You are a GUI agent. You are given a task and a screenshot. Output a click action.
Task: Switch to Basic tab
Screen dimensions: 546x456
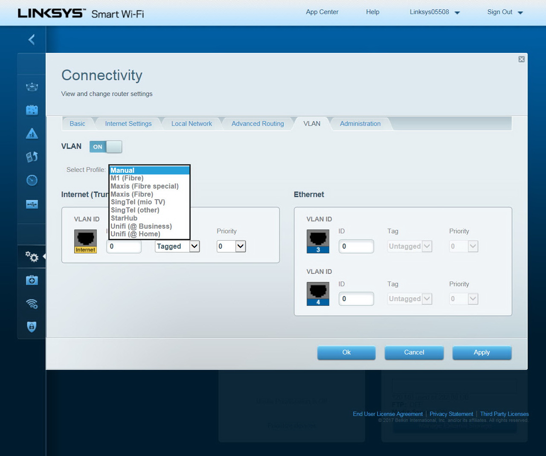(77, 124)
